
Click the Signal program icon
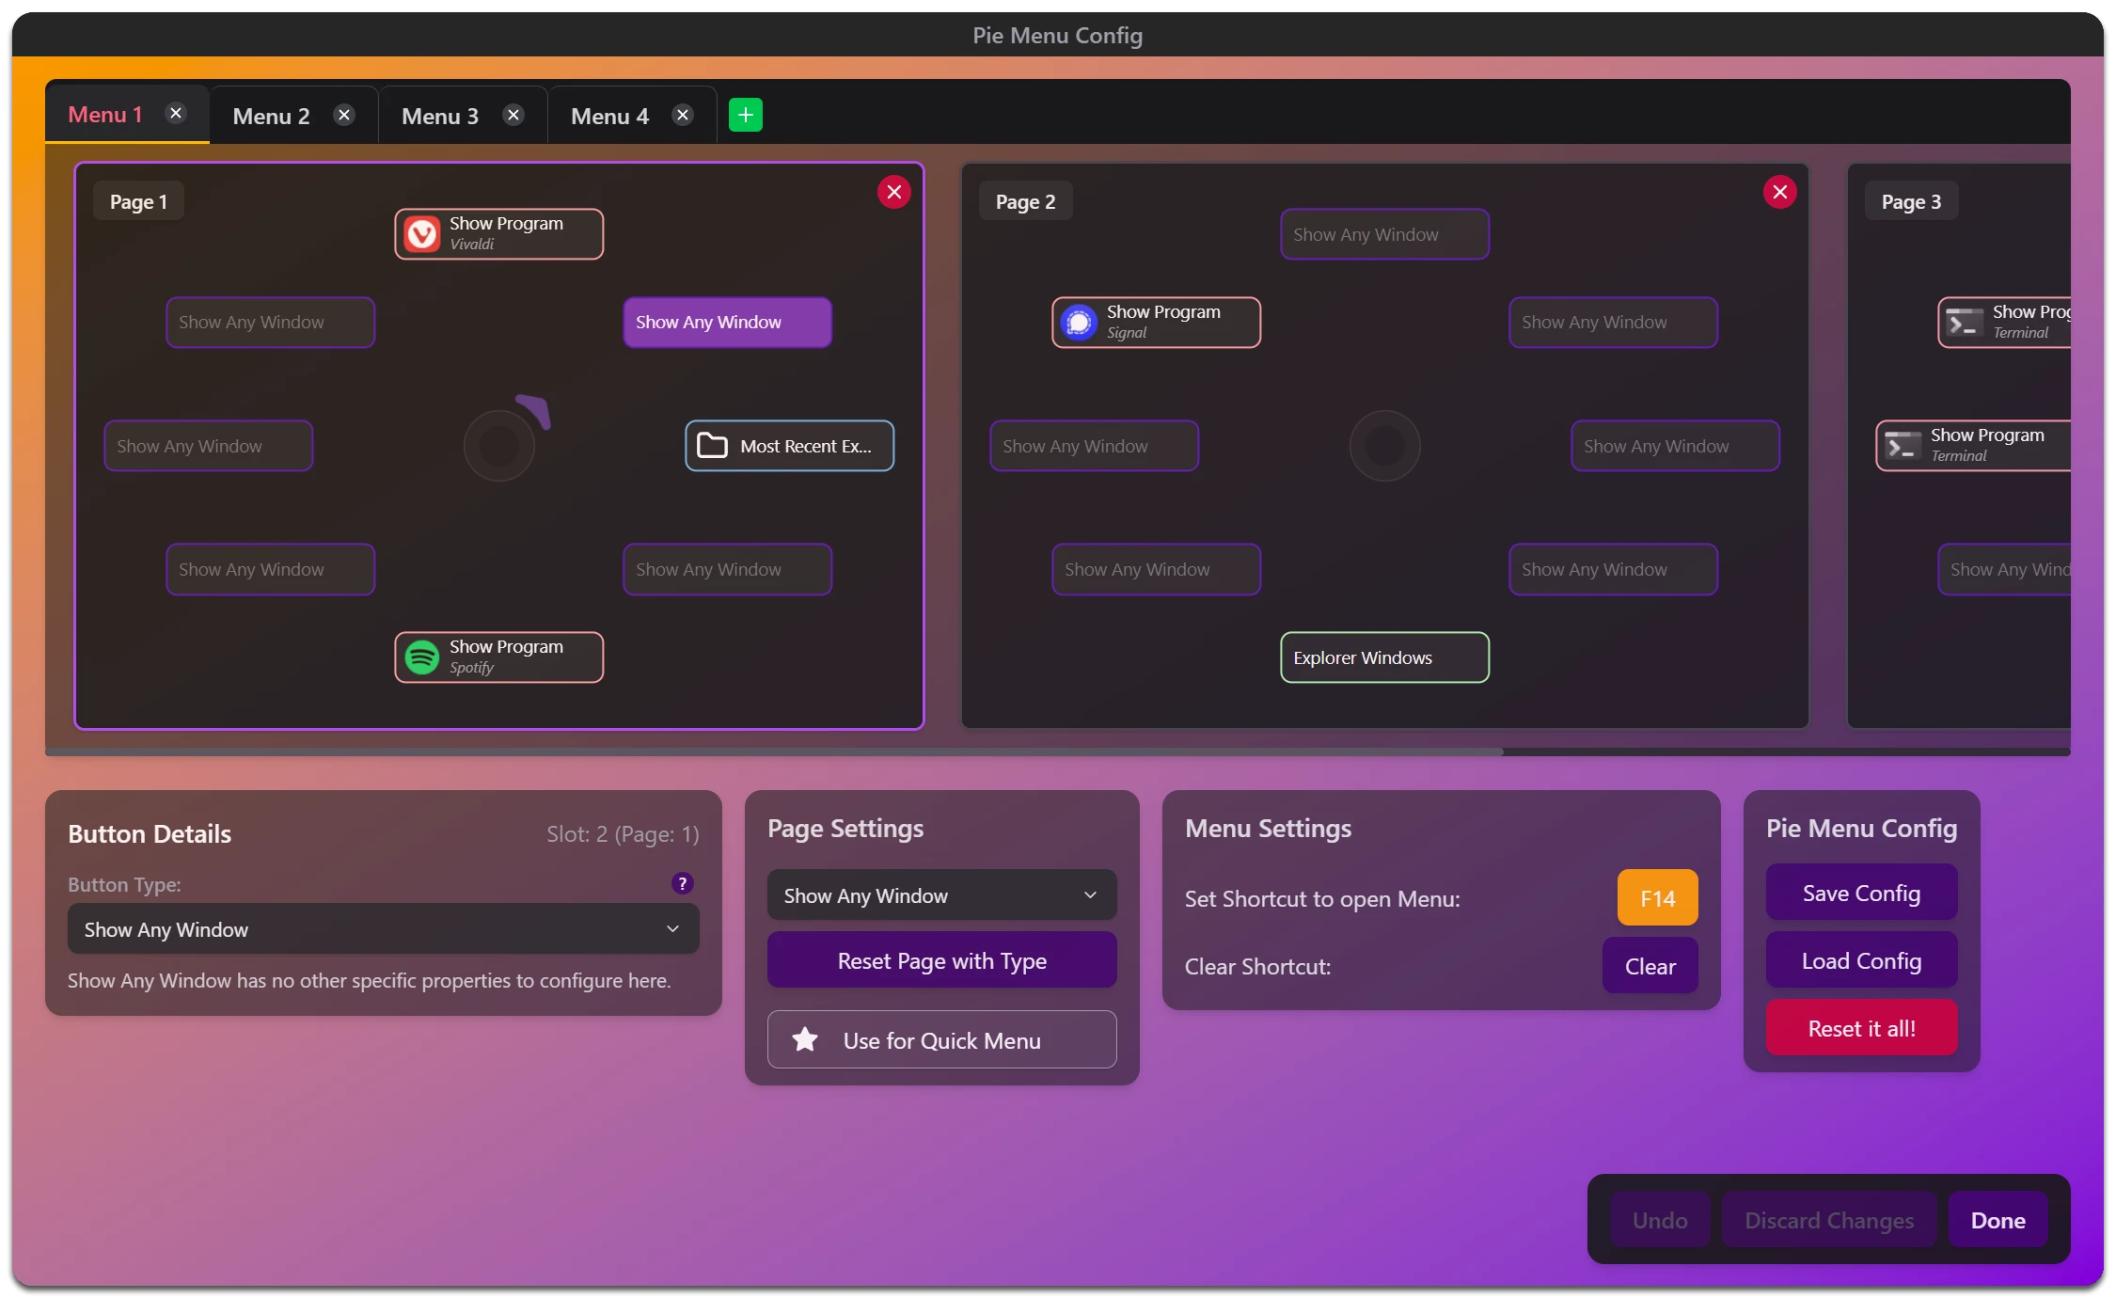coord(1079,323)
